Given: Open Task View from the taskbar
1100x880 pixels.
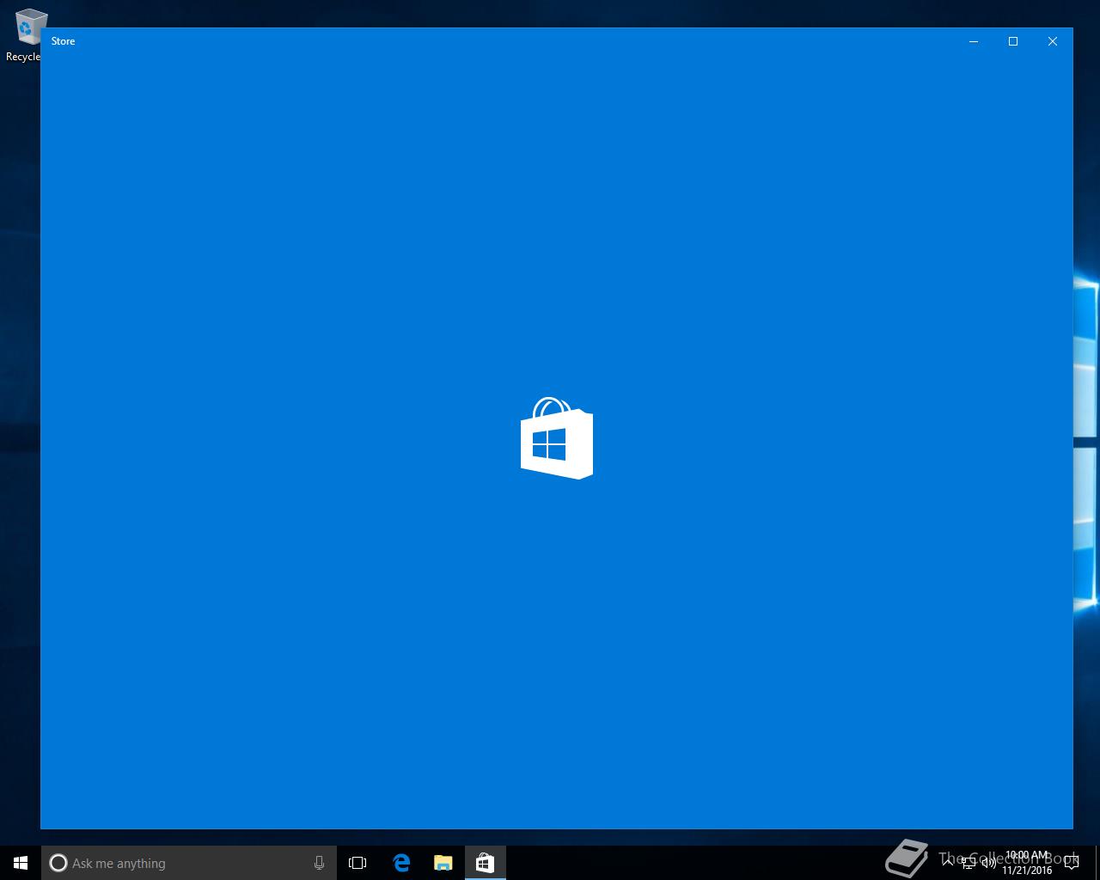Looking at the screenshot, I should pyautogui.click(x=357, y=863).
